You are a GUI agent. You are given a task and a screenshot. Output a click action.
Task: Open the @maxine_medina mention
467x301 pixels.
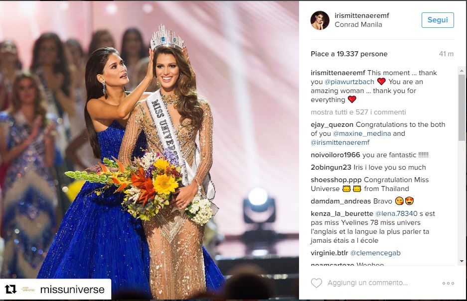tap(362, 133)
